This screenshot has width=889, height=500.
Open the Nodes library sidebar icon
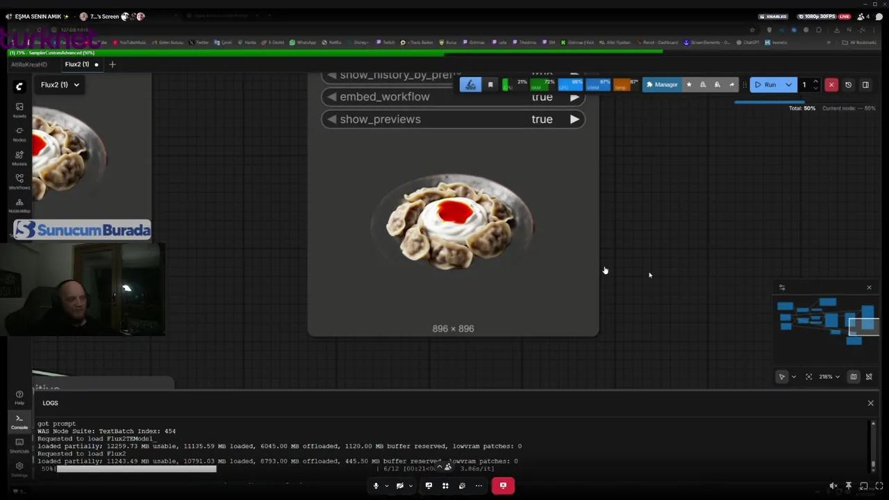coord(19,133)
